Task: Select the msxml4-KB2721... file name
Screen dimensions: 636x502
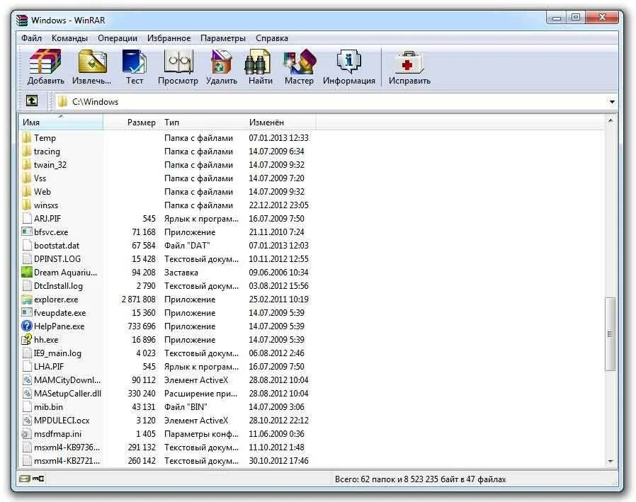Action: [x=67, y=461]
